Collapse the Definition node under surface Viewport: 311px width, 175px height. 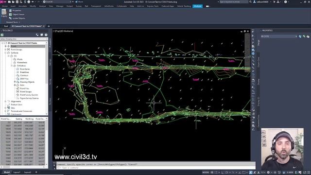click(x=12, y=66)
